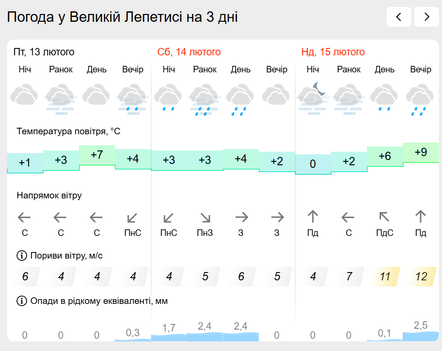The height and width of the screenshot is (351, 442).
Task: Click info icon beside Пориви вітру
Action: pyautogui.click(x=21, y=255)
